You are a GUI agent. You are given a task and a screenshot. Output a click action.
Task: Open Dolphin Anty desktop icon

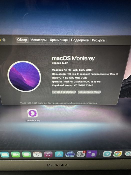click(33, 115)
